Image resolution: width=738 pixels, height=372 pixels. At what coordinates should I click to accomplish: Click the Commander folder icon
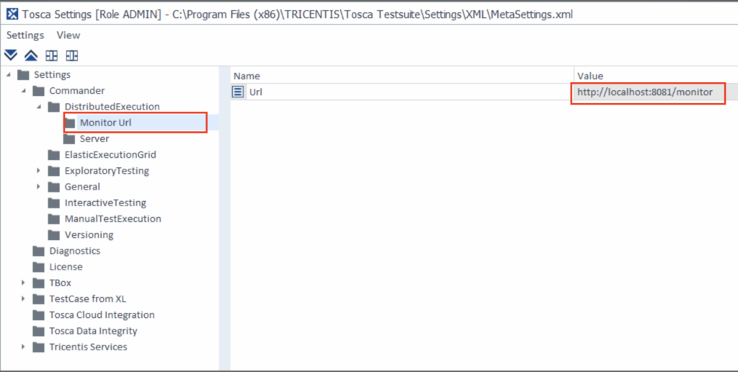(39, 91)
